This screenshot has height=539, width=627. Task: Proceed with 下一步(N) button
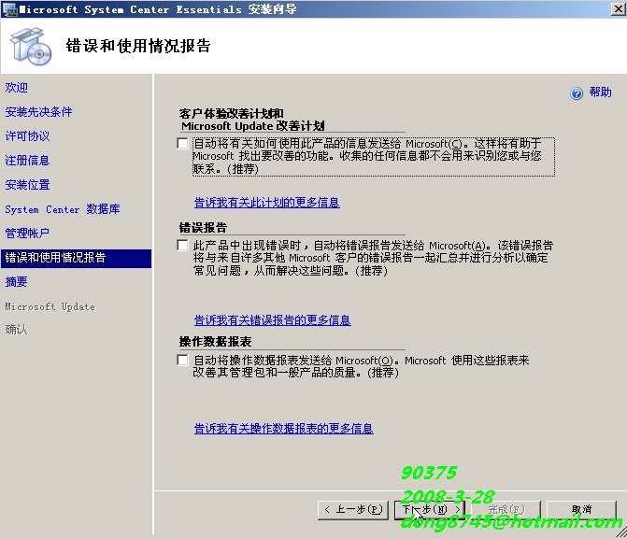click(x=430, y=510)
